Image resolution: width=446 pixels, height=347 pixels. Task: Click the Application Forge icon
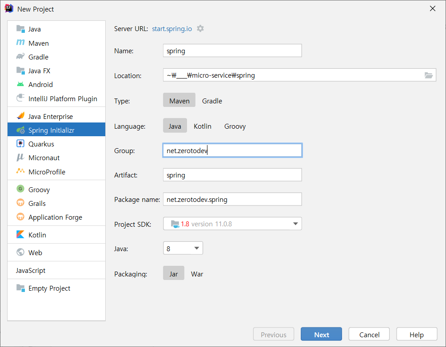pyautogui.click(x=20, y=217)
